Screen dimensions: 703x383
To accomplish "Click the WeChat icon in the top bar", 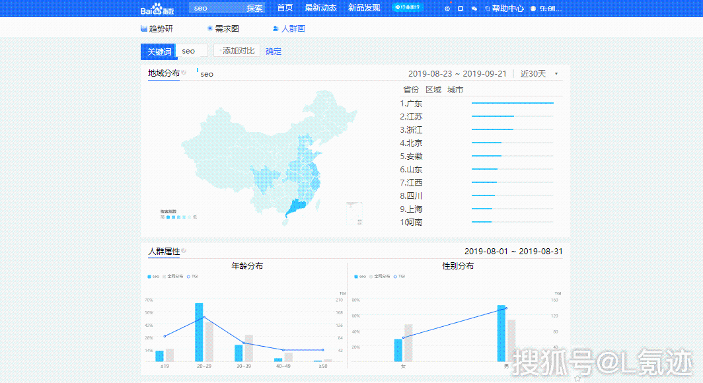I will tap(474, 9).
